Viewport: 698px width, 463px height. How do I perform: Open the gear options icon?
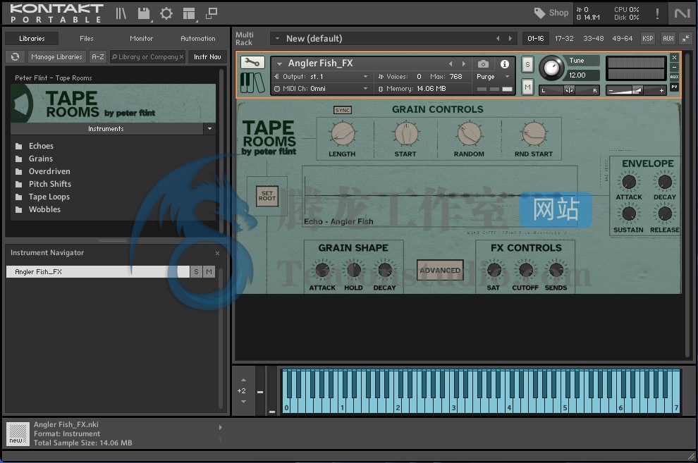pos(166,13)
